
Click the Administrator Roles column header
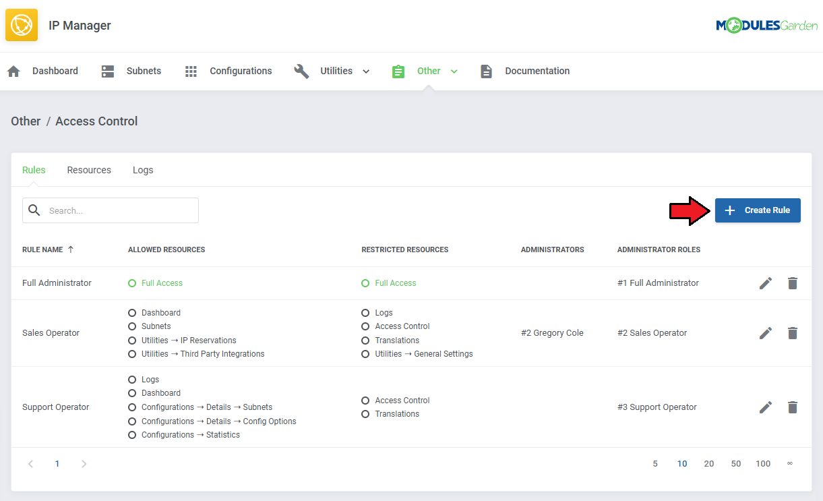click(x=659, y=249)
